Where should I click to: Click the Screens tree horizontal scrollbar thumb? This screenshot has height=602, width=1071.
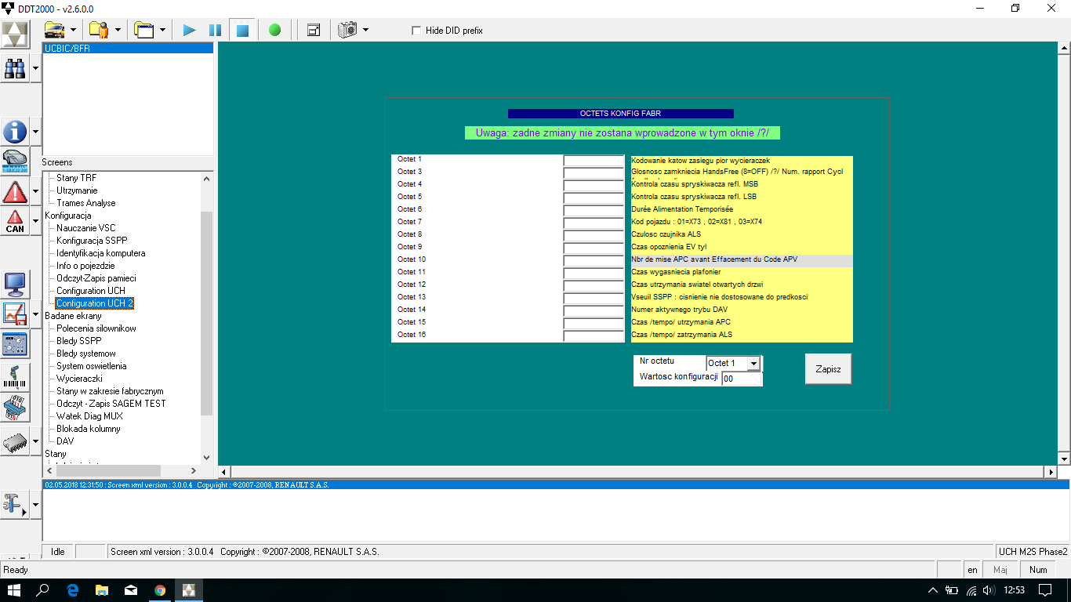point(107,470)
